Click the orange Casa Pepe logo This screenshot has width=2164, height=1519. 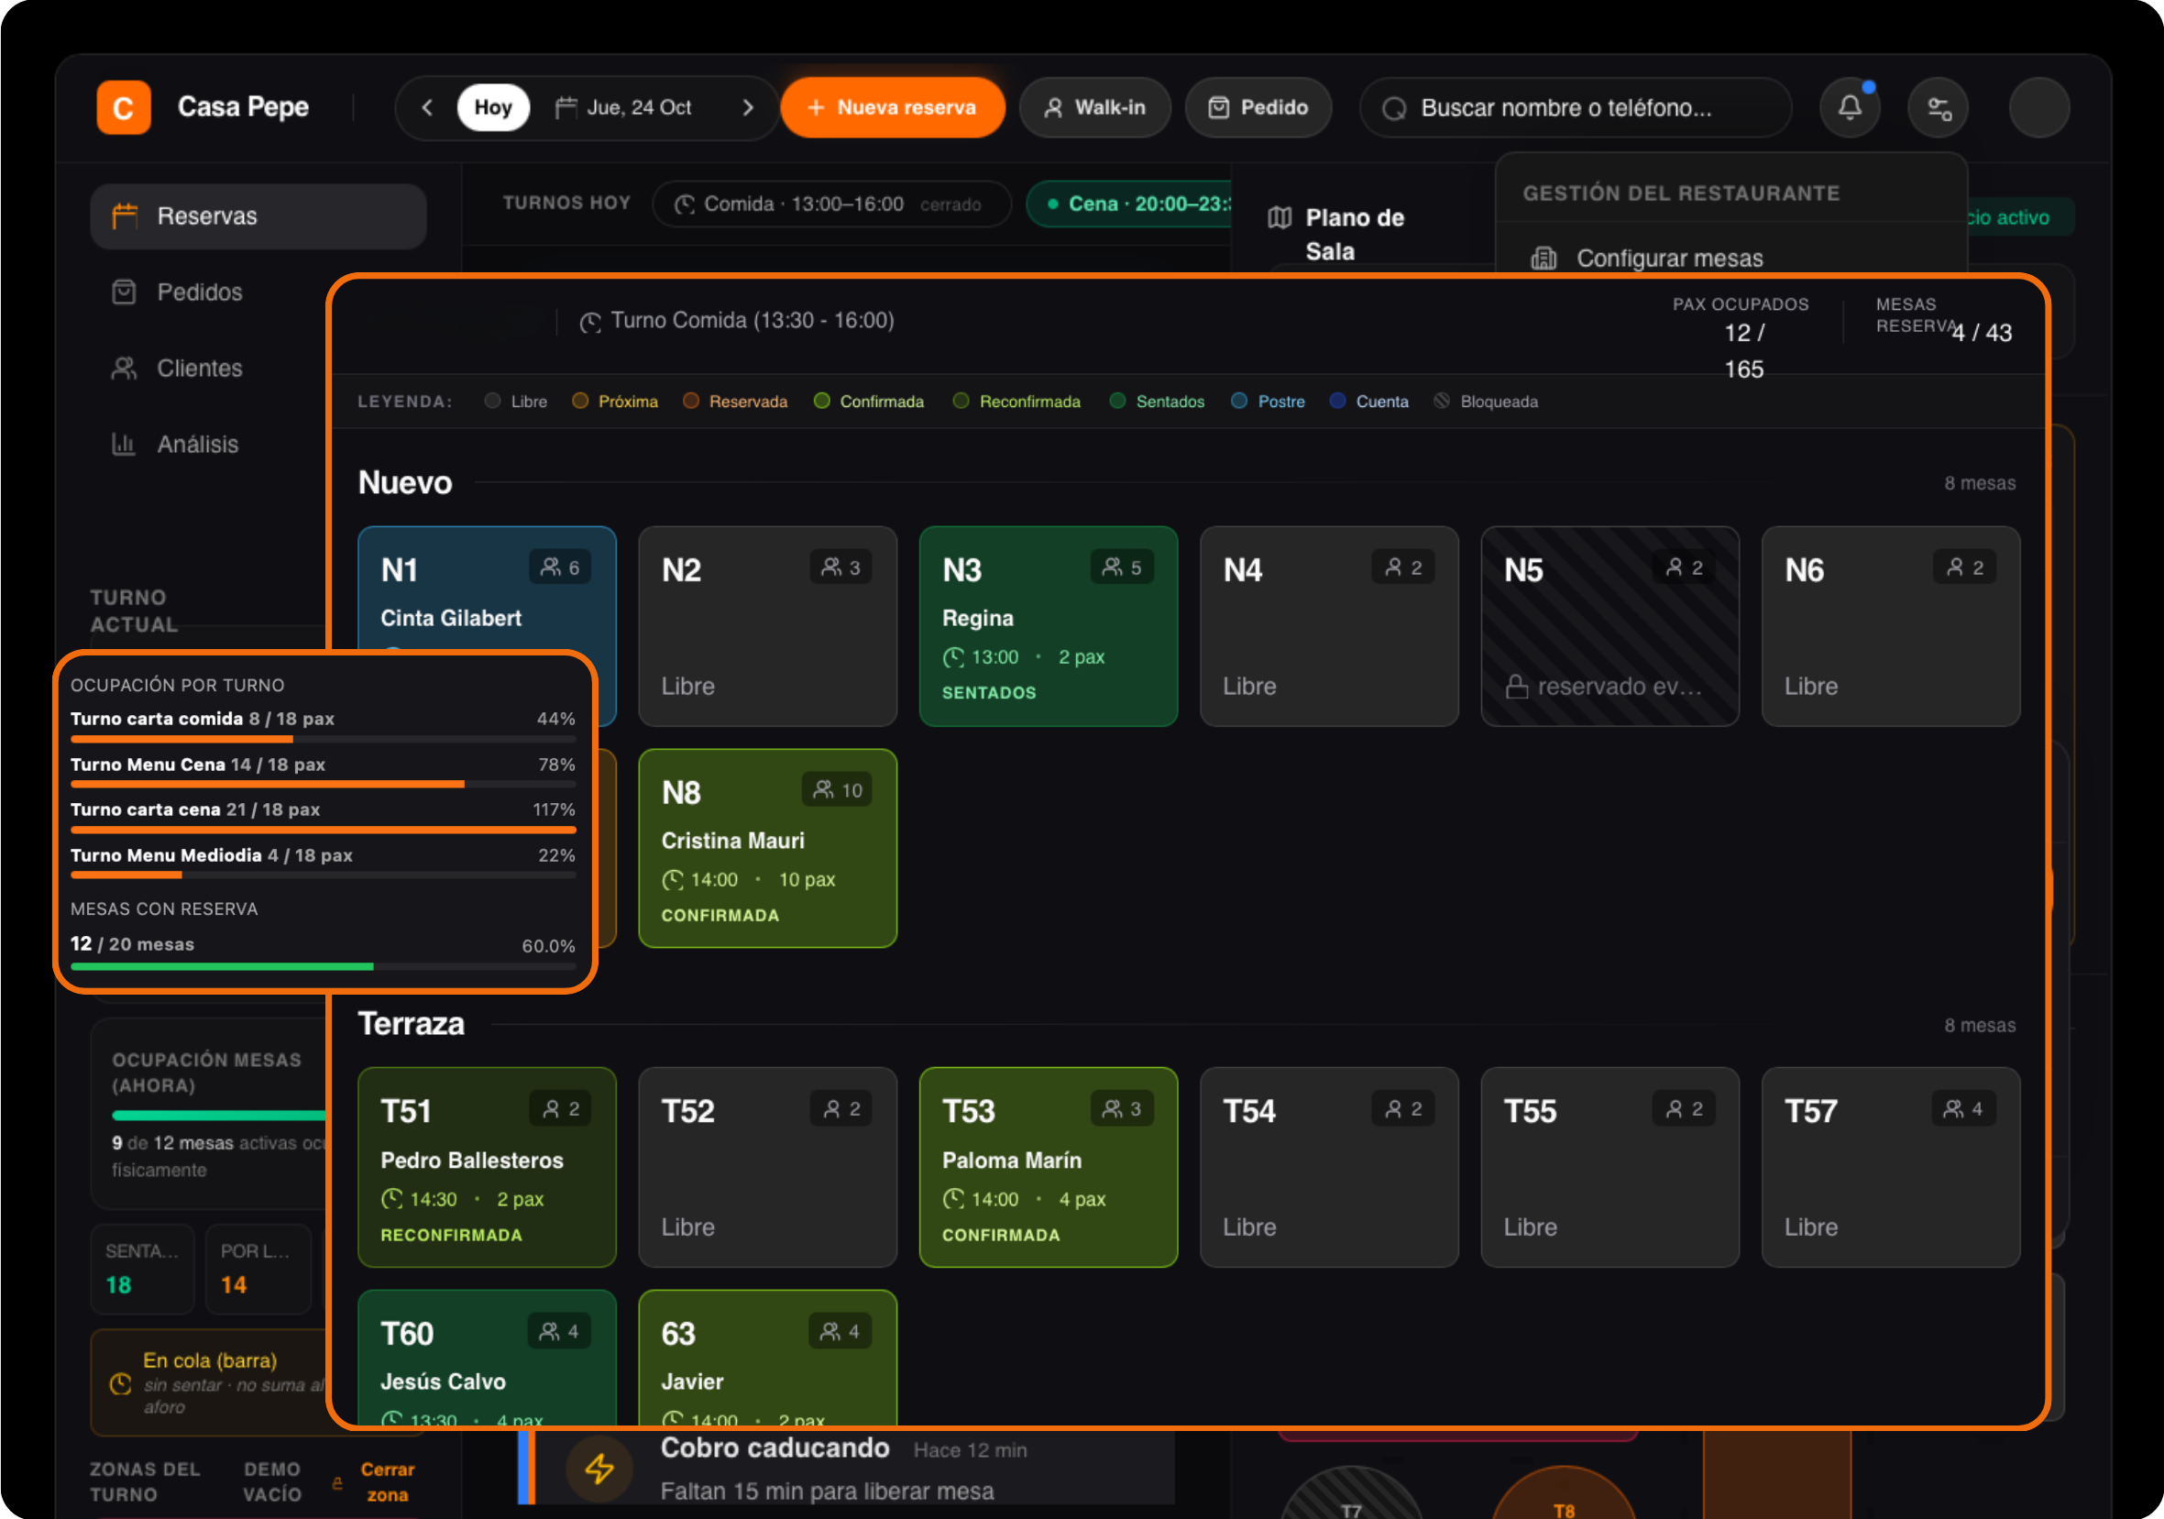point(124,107)
